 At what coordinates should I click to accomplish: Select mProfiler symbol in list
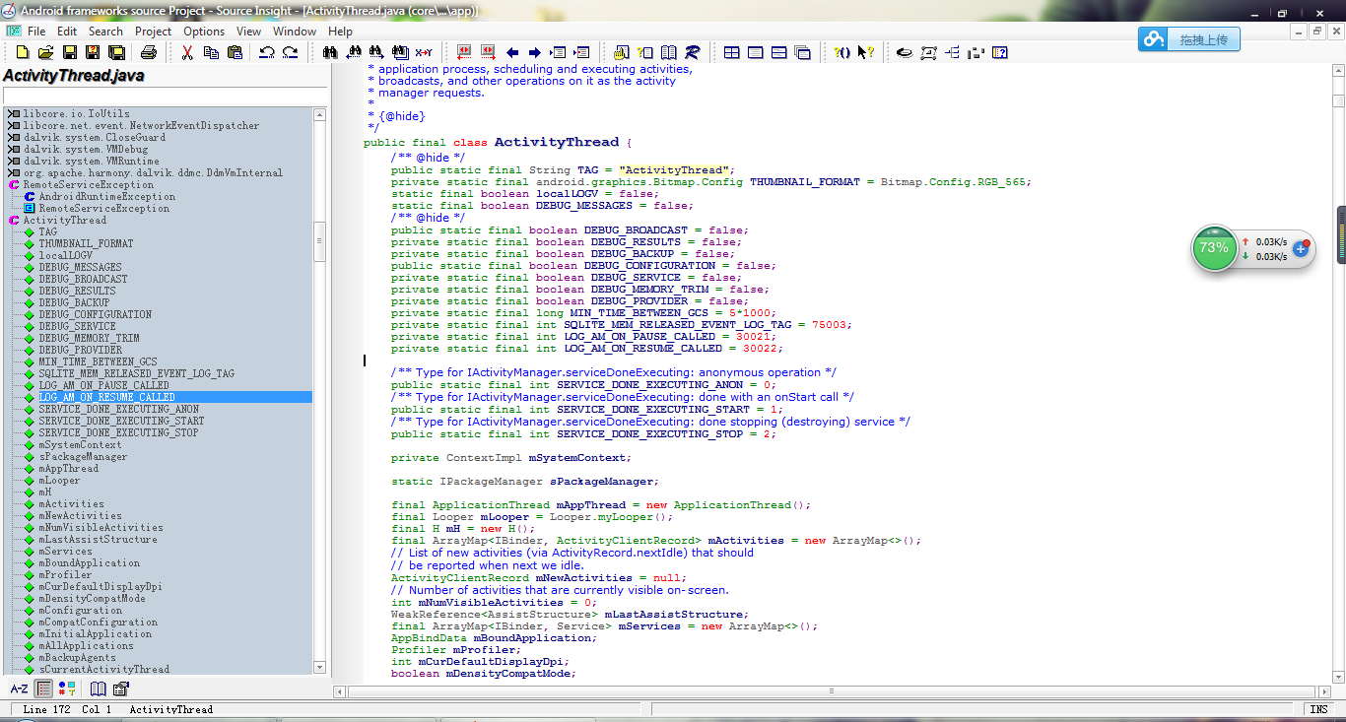pos(65,574)
